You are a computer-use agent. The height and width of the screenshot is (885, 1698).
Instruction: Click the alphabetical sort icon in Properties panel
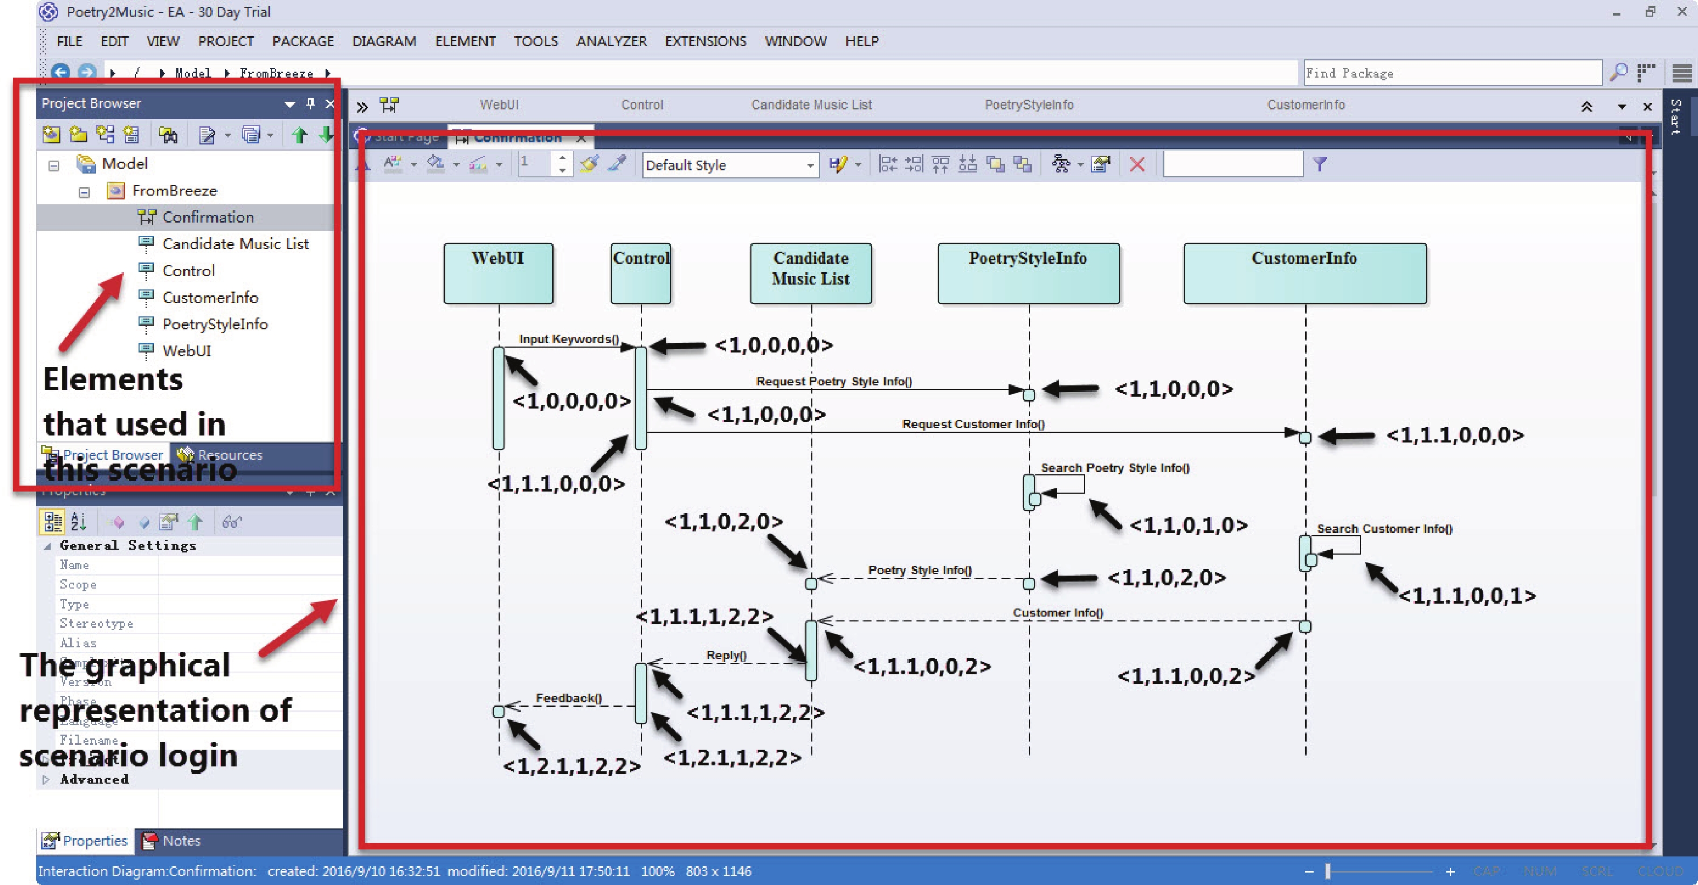[79, 522]
